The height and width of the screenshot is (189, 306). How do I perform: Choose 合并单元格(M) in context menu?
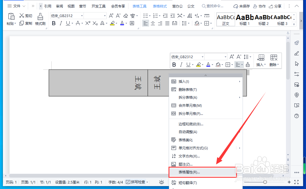coord(206,105)
